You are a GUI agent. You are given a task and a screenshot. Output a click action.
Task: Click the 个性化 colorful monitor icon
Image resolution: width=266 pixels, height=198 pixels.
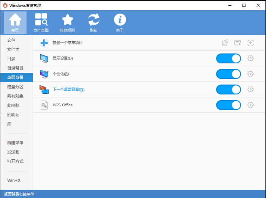44,74
